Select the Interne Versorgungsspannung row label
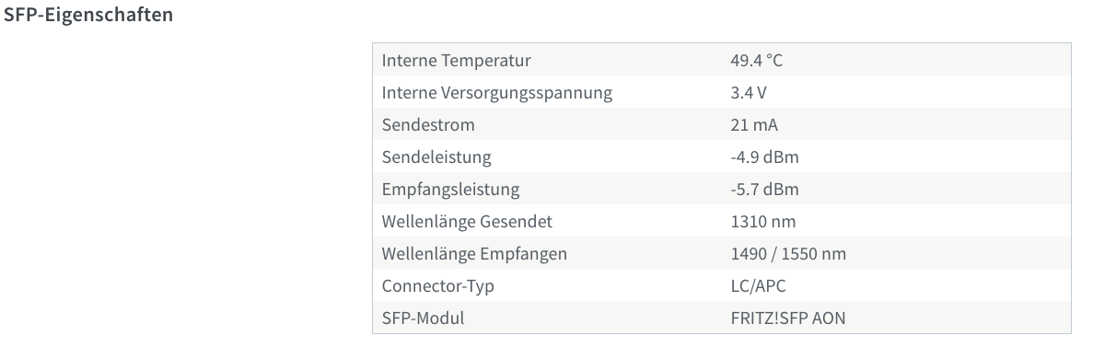The height and width of the screenshot is (359, 1116). [x=497, y=93]
